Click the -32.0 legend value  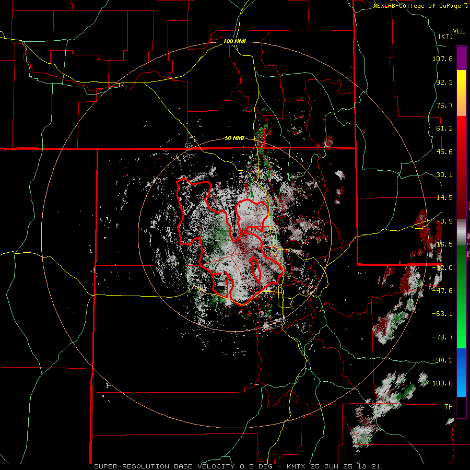pyautogui.click(x=442, y=268)
